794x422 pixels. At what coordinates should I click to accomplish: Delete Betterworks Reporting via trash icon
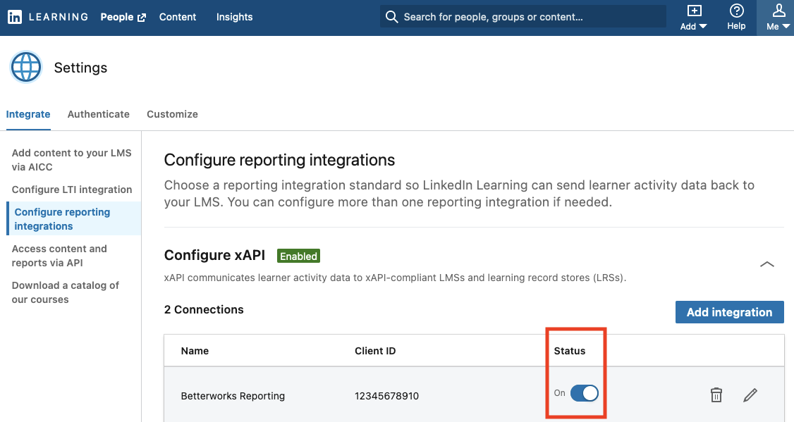(x=716, y=395)
